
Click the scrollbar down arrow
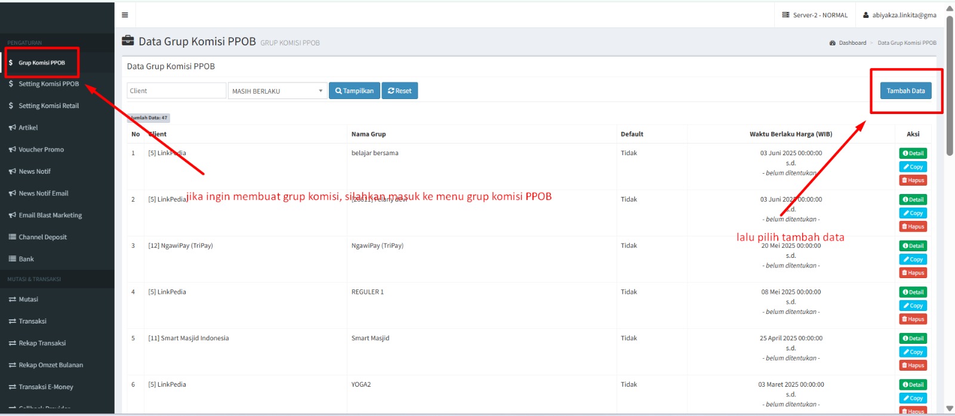(x=950, y=409)
